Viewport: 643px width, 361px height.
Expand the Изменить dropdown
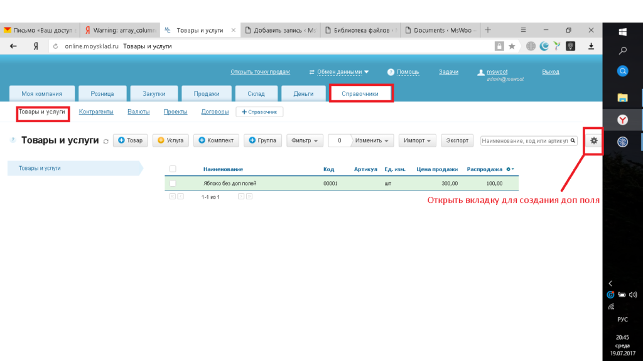click(x=372, y=140)
